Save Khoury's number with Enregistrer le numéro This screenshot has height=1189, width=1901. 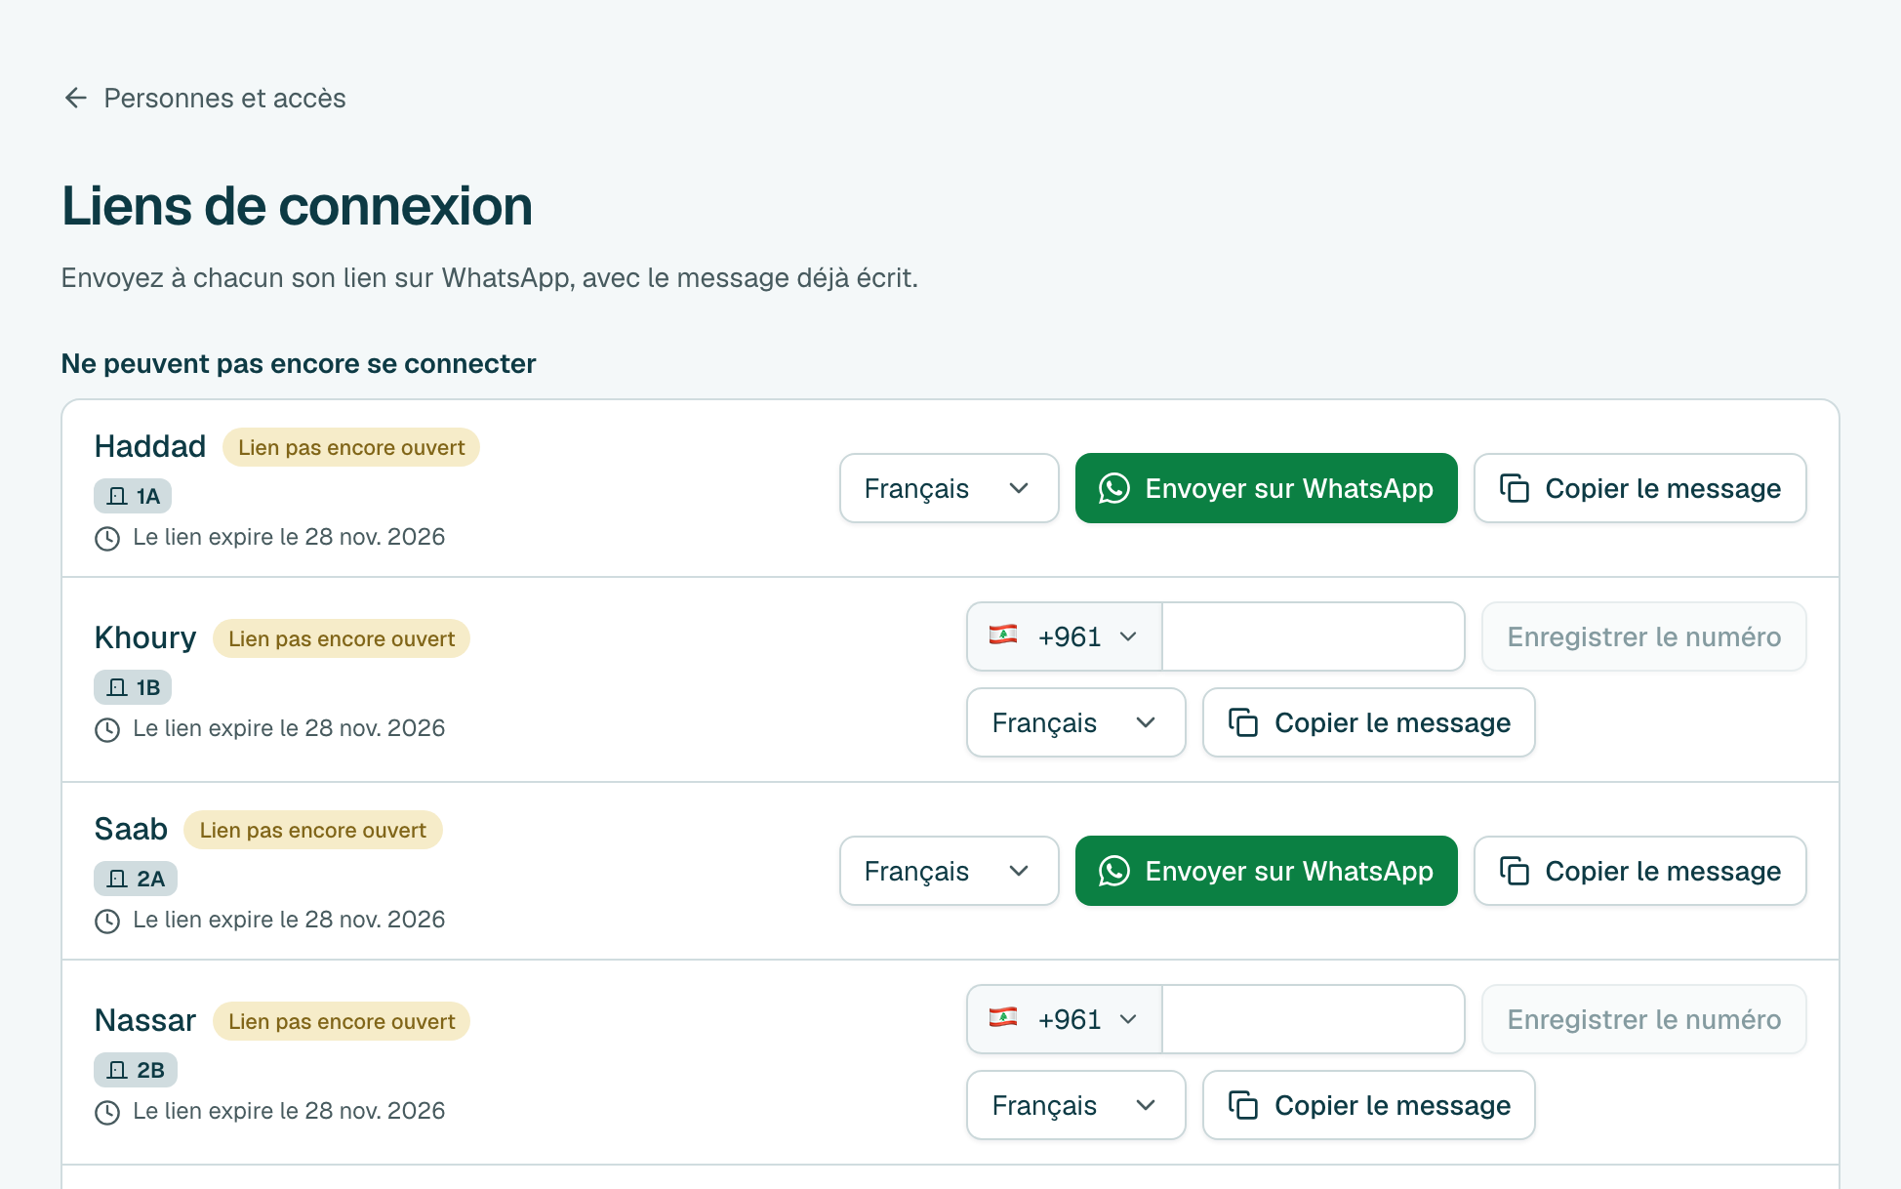pos(1643,636)
